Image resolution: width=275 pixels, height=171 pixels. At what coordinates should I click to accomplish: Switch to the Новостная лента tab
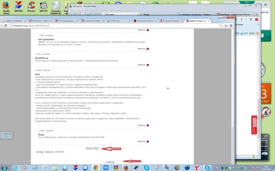click(146, 20)
